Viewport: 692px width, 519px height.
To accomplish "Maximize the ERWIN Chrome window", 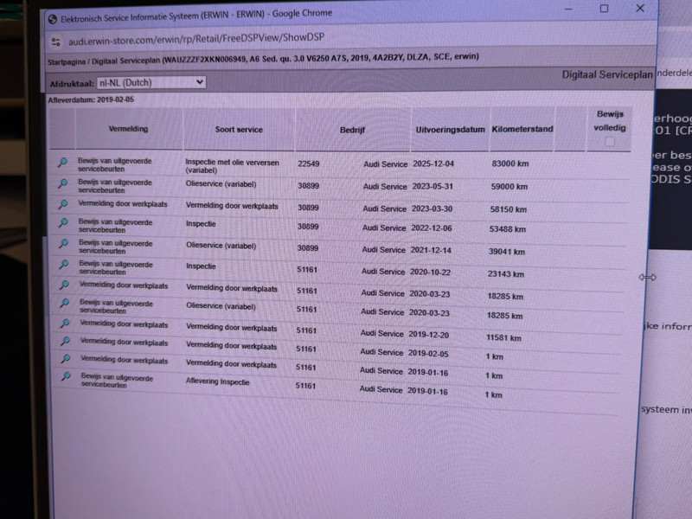I will click(604, 9).
